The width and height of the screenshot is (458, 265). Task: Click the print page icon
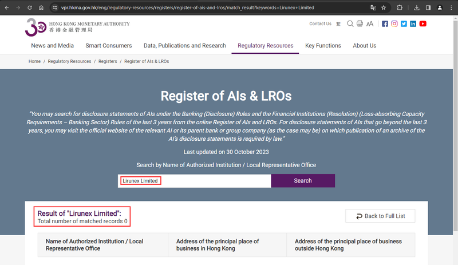pyautogui.click(x=360, y=23)
